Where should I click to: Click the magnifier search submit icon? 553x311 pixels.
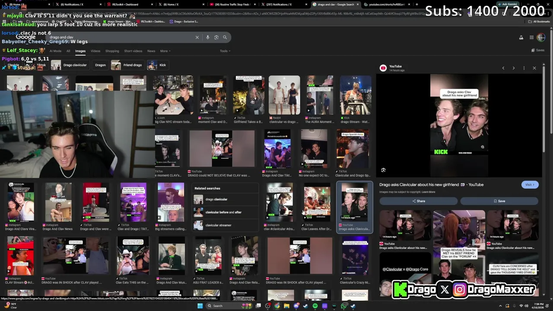tap(225, 37)
